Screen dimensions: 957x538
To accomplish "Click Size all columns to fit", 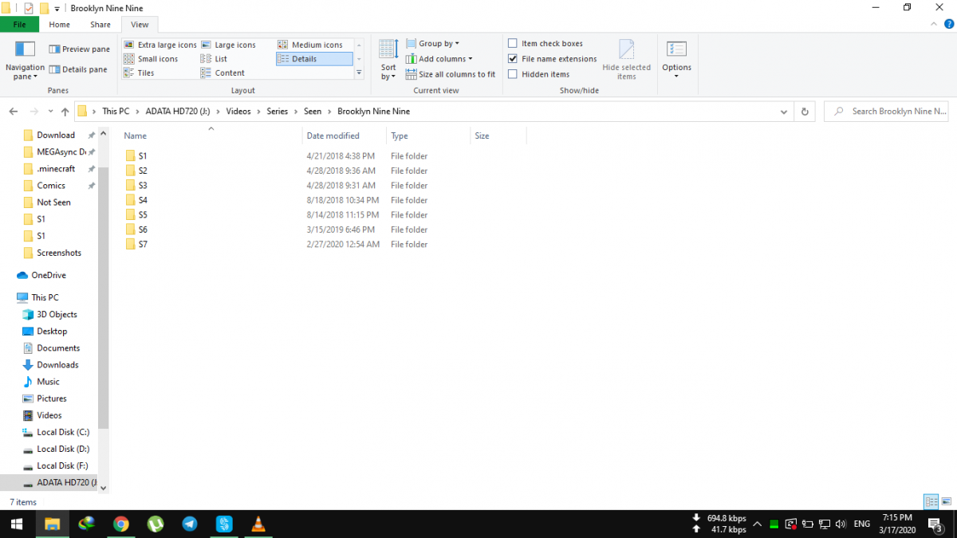I will tap(451, 74).
